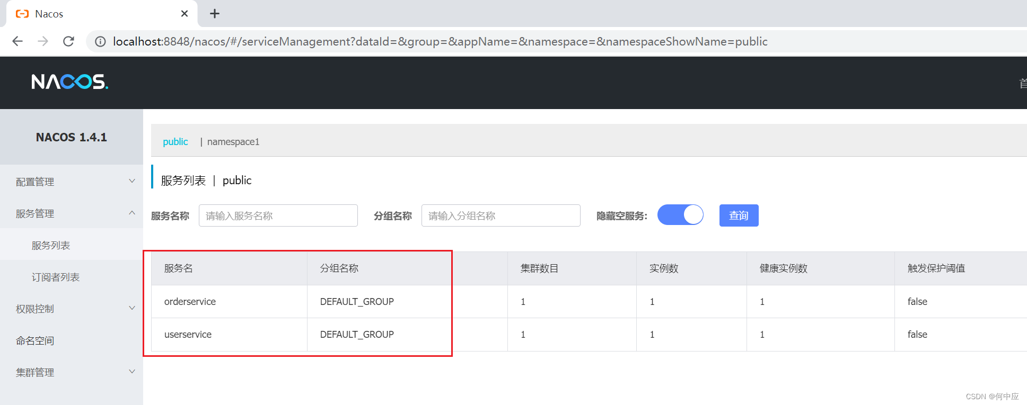Expand the 配置管理 menu chevron
Image resolution: width=1027 pixels, height=405 pixels.
(x=132, y=181)
